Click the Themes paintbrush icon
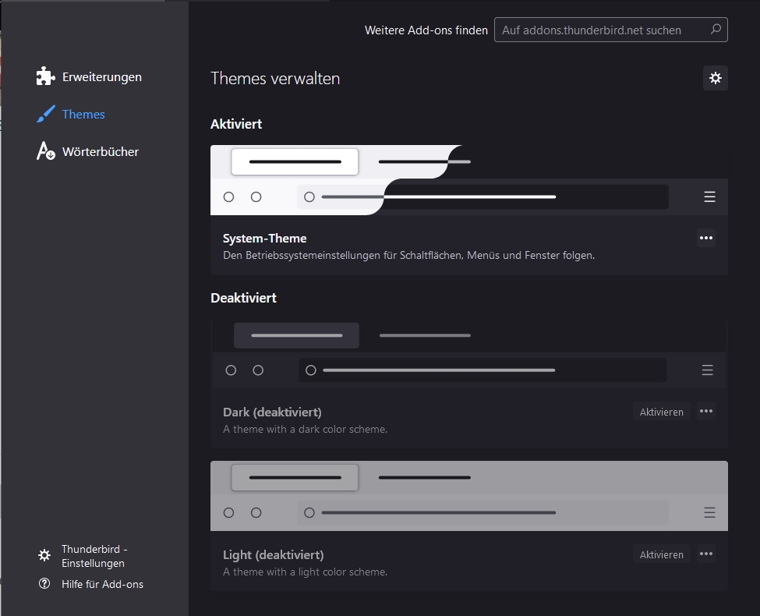Image resolution: width=760 pixels, height=616 pixels. (x=46, y=114)
